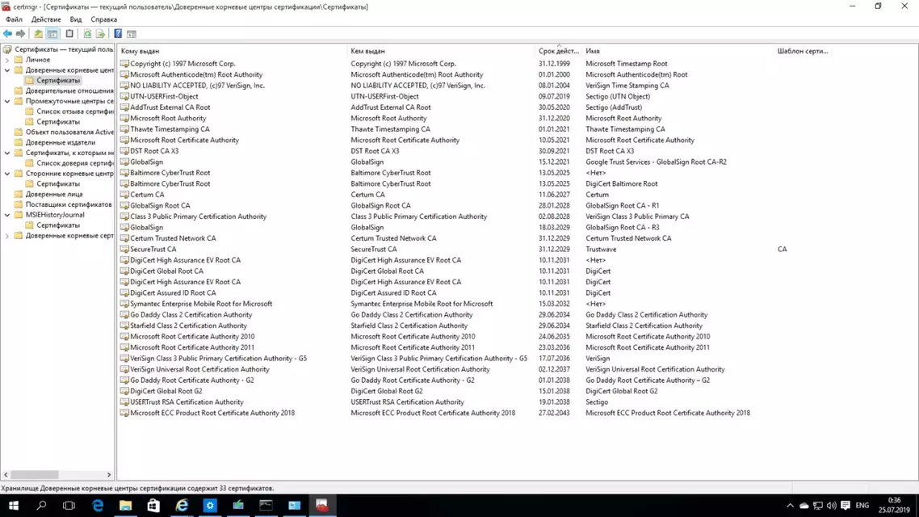Select the GlobalSign certificate expiring 18.03.2029

[x=146, y=228]
